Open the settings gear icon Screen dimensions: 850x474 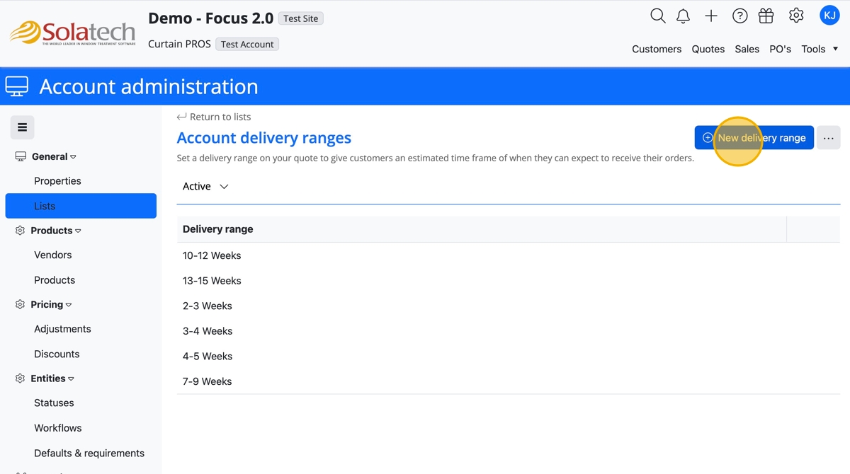pyautogui.click(x=796, y=16)
